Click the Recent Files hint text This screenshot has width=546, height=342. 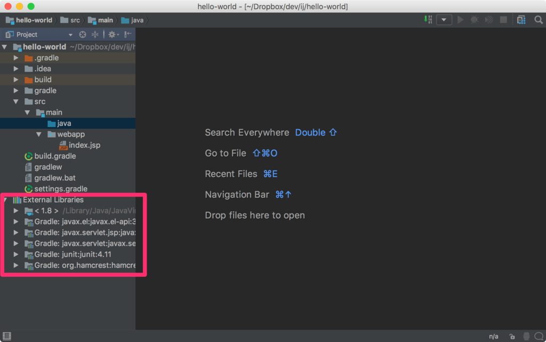click(x=231, y=174)
